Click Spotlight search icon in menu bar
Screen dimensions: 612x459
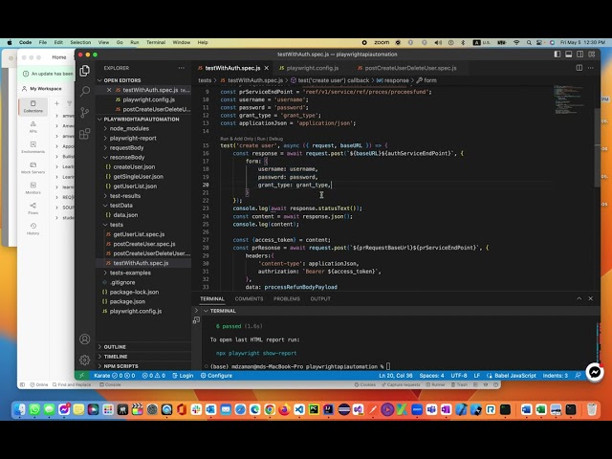[529, 42]
